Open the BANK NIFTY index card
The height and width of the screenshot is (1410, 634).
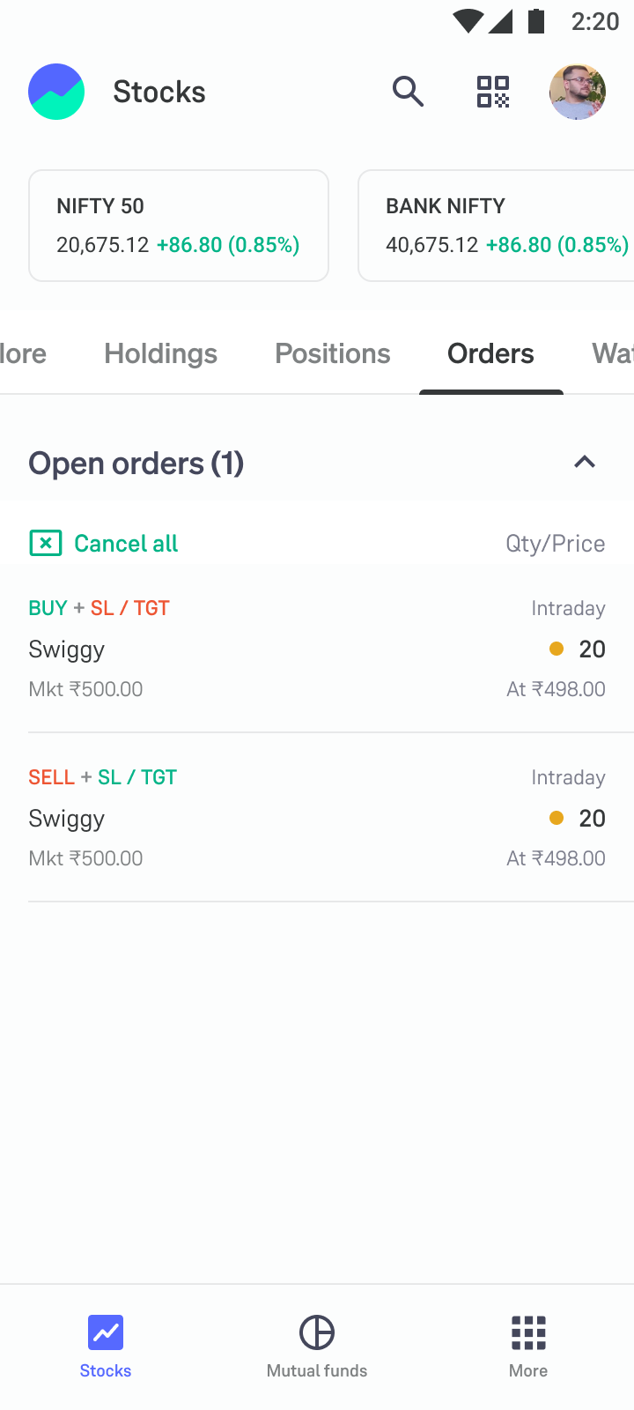(496, 226)
